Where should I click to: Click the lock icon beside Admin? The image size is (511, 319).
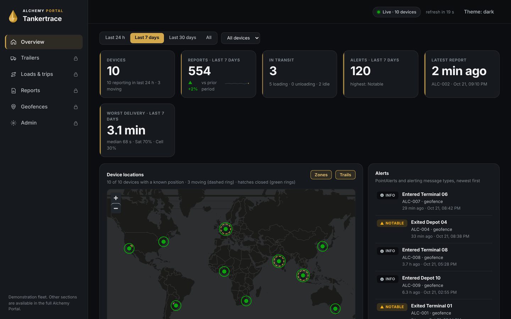coord(76,123)
